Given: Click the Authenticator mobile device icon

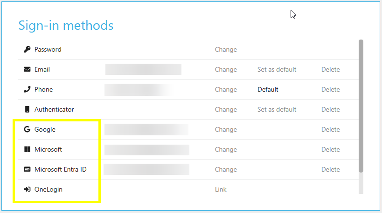Looking at the screenshot, I should (27, 109).
